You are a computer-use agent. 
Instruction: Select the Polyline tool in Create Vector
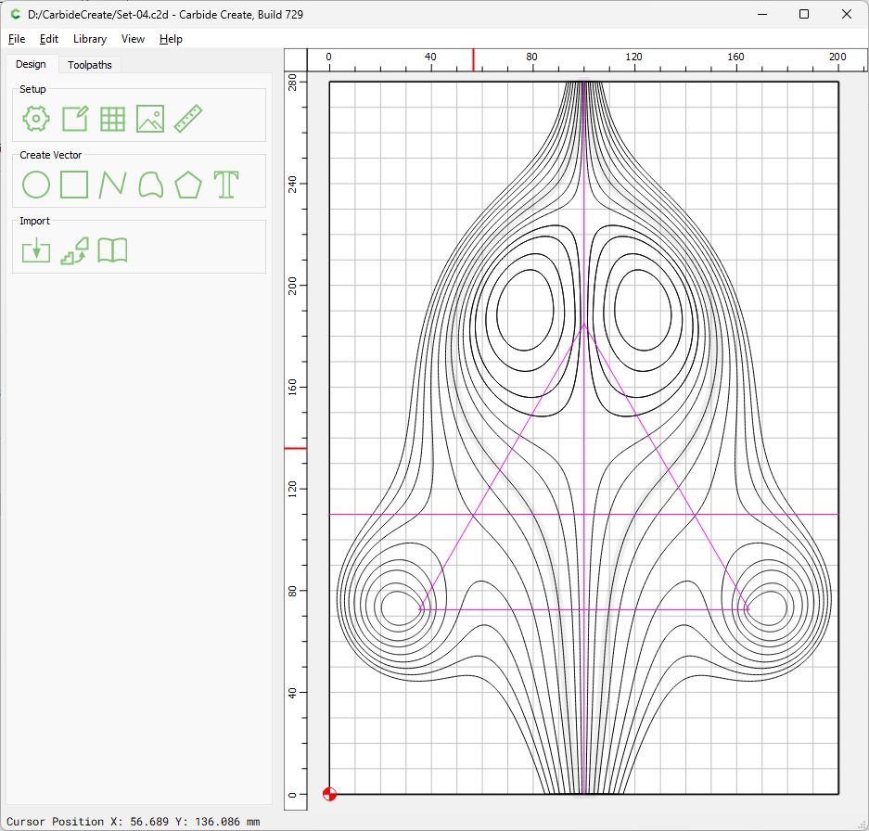[x=111, y=185]
